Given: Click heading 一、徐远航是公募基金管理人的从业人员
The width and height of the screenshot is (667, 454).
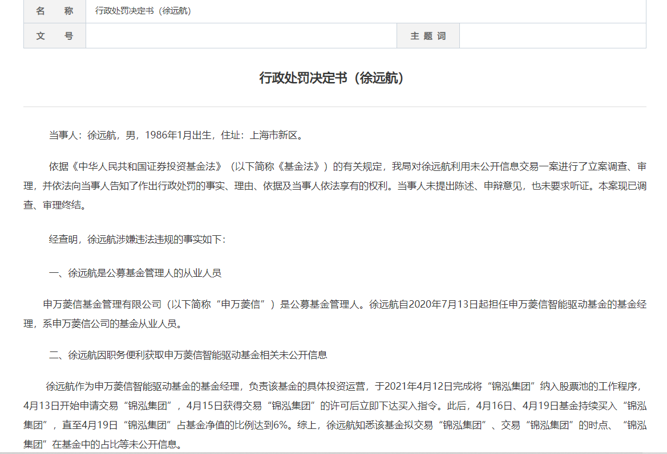Looking at the screenshot, I should (x=135, y=273).
